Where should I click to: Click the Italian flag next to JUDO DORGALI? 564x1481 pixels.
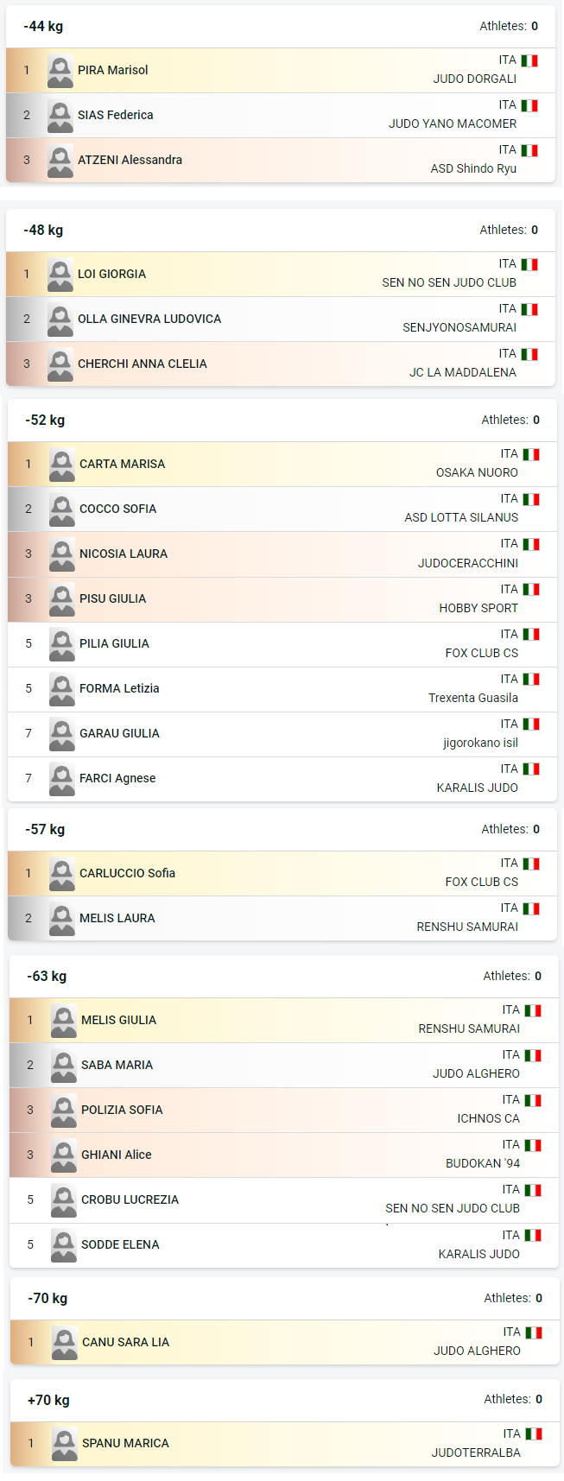[529, 60]
